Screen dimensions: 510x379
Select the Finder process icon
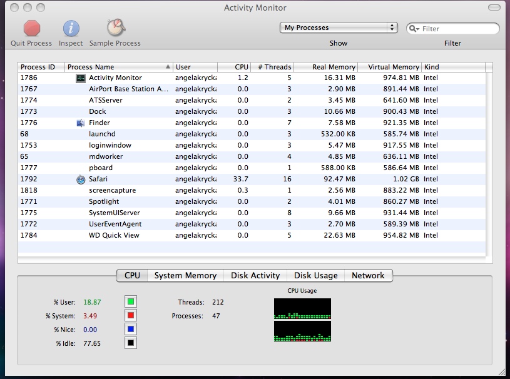(x=80, y=123)
